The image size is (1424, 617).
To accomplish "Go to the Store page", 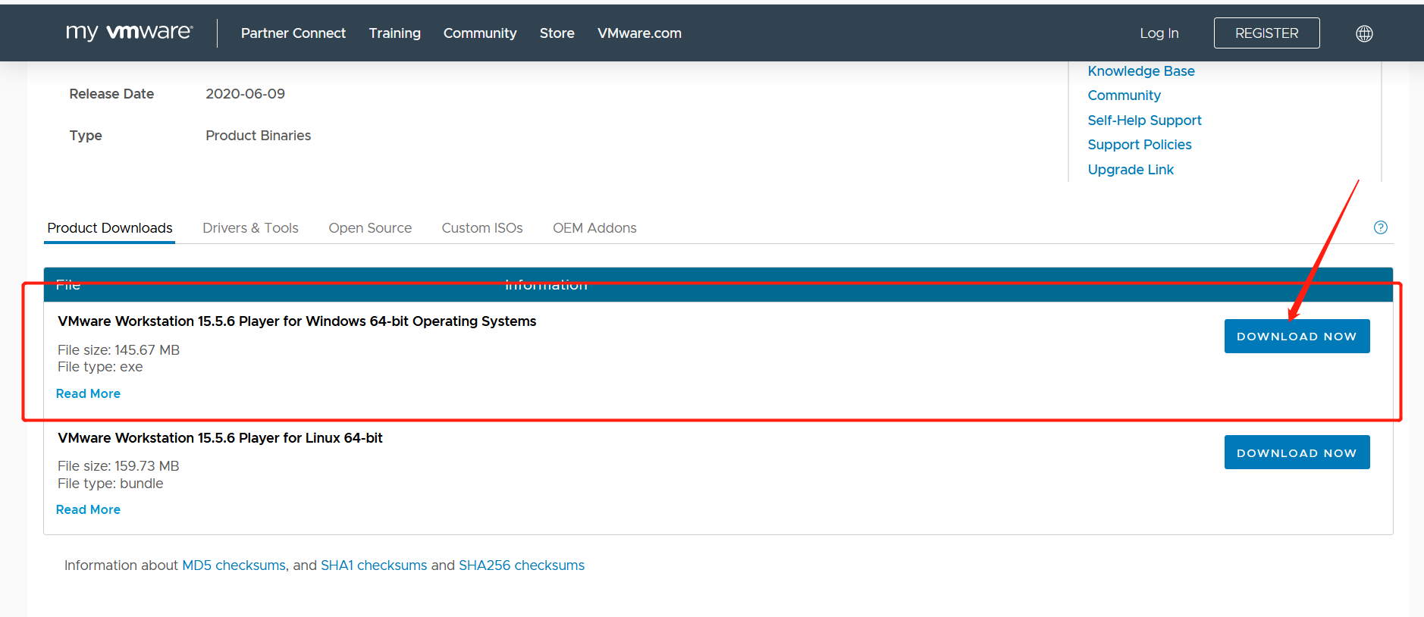I will (x=557, y=33).
